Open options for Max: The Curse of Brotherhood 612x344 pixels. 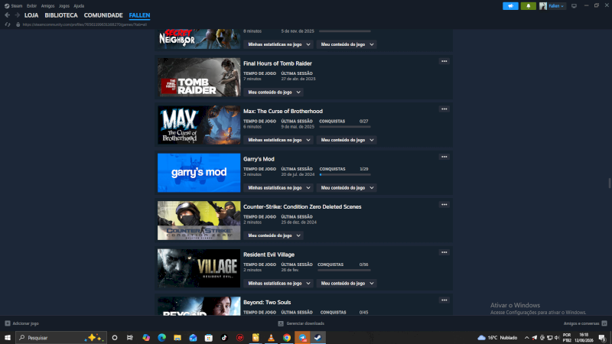(x=444, y=109)
